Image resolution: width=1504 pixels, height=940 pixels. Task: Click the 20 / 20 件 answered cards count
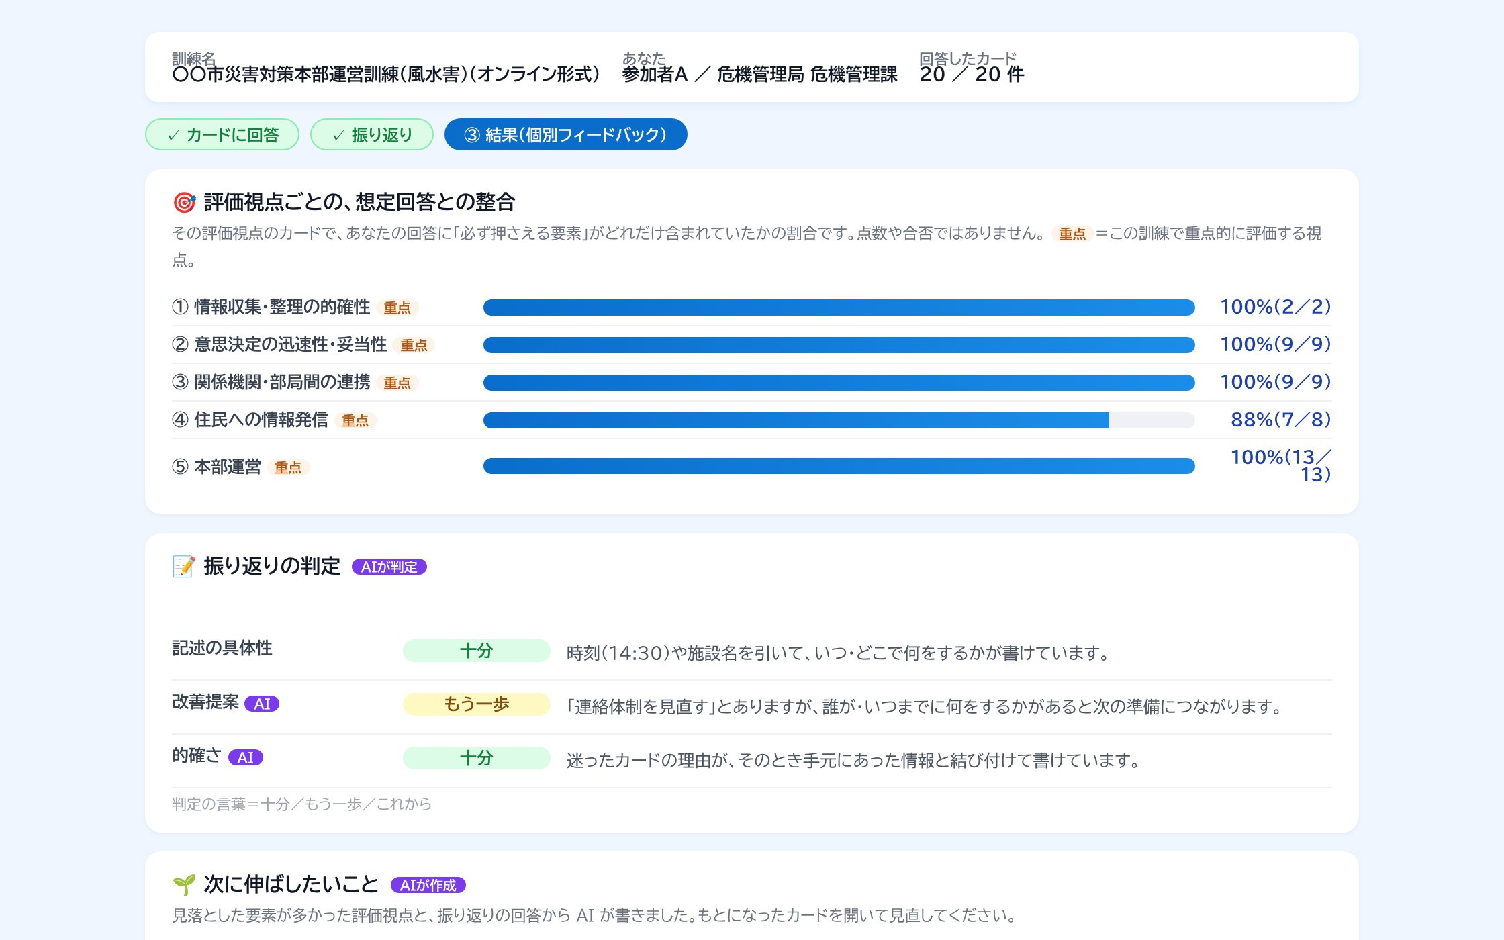(x=972, y=75)
